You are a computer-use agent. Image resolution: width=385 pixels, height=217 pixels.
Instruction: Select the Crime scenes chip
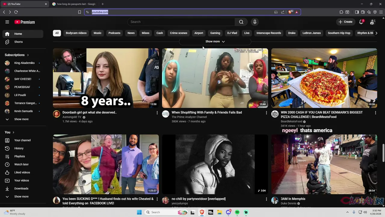click(179, 33)
